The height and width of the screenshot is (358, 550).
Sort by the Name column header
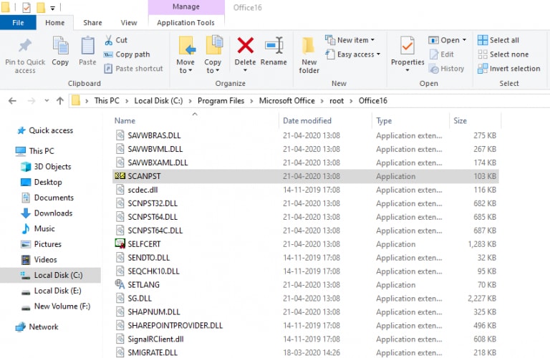125,120
